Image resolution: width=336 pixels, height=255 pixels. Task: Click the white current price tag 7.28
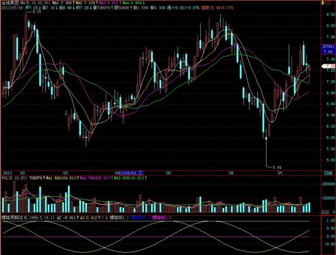pos(329,66)
